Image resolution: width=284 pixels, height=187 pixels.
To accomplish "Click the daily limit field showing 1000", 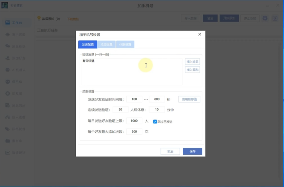I will click(134, 121).
